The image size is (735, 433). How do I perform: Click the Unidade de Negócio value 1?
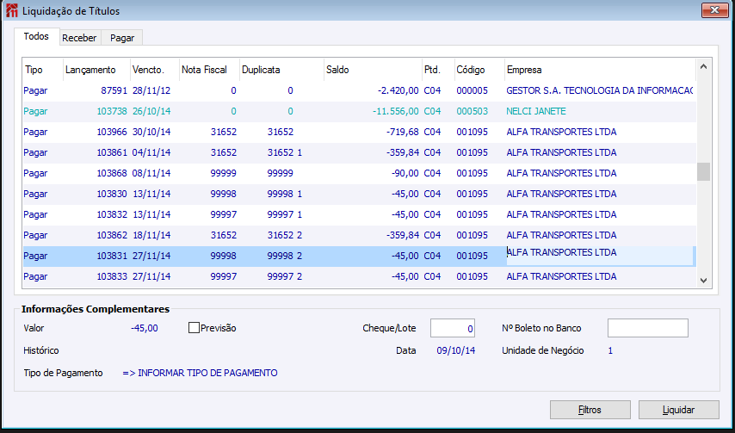tap(610, 350)
